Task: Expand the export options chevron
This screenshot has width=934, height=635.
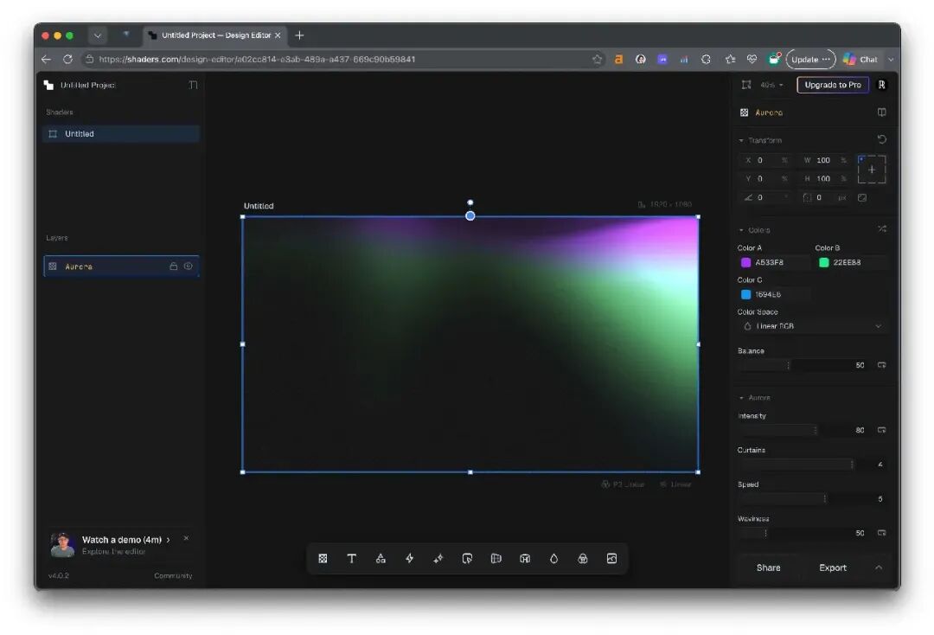Action: pos(879,568)
